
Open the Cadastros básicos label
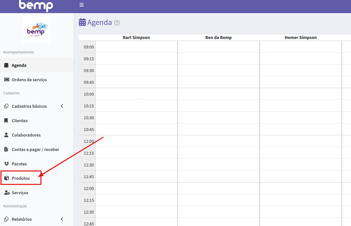tap(29, 106)
